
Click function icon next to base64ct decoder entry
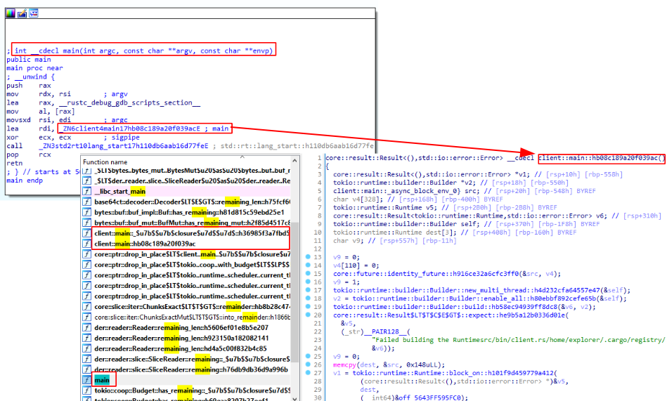[x=87, y=202]
